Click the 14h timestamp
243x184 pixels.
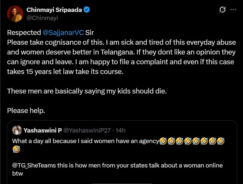pos(120,130)
